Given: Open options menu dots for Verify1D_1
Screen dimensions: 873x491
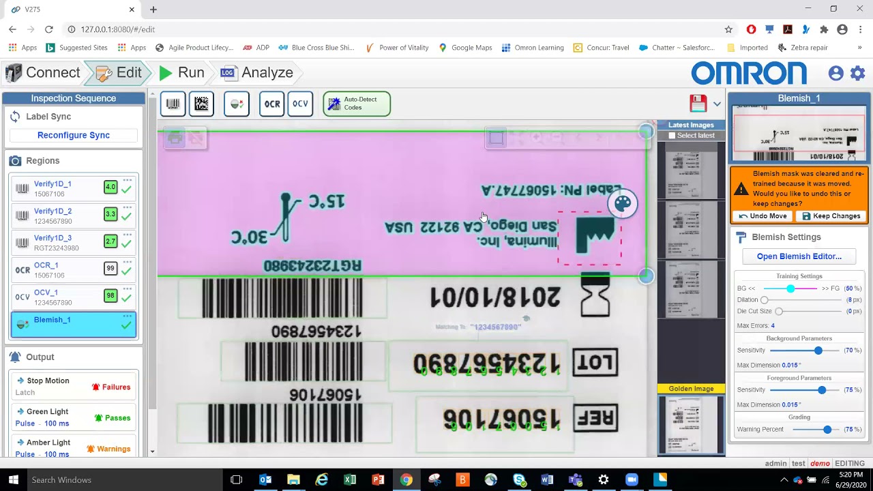Looking at the screenshot, I should tap(128, 180).
